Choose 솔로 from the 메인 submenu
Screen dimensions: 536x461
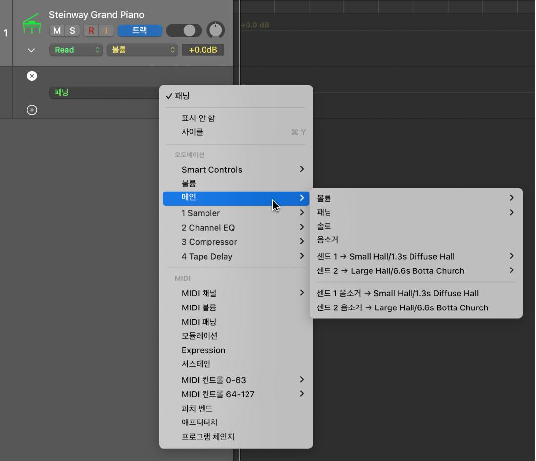coord(324,226)
